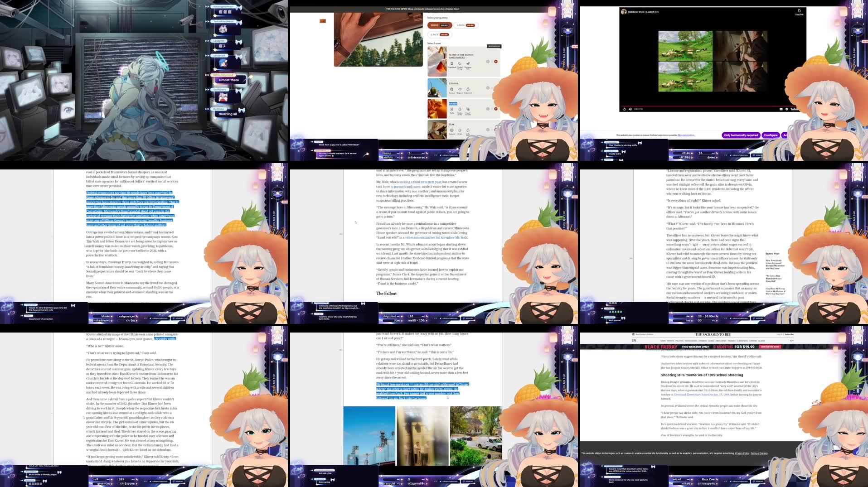Select the 2-PACK quantity option
Image resolution: width=868 pixels, height=487 pixels.
click(x=466, y=25)
